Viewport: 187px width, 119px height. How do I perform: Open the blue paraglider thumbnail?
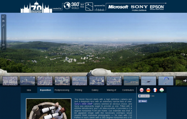coord(166,81)
